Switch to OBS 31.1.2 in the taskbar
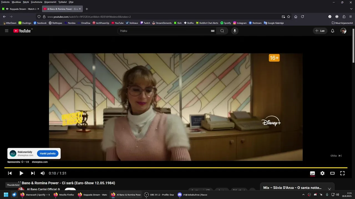This screenshot has width=355, height=199. 159,195
